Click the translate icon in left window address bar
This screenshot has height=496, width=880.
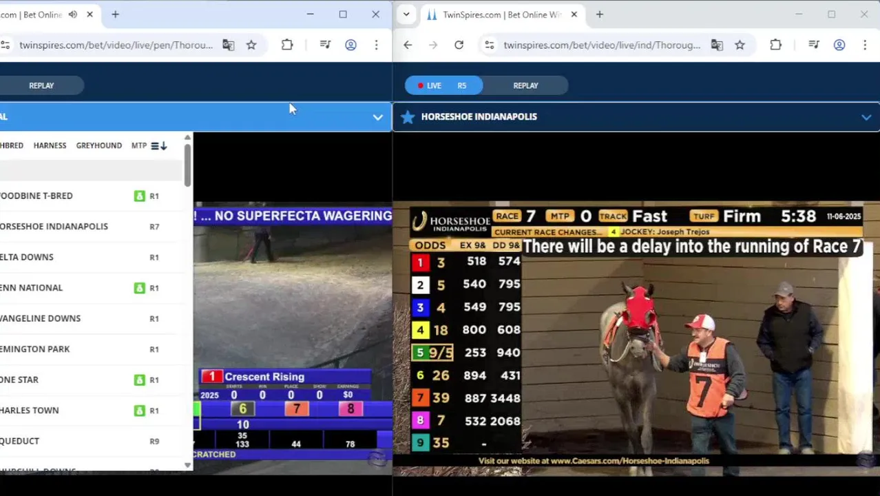(x=228, y=45)
